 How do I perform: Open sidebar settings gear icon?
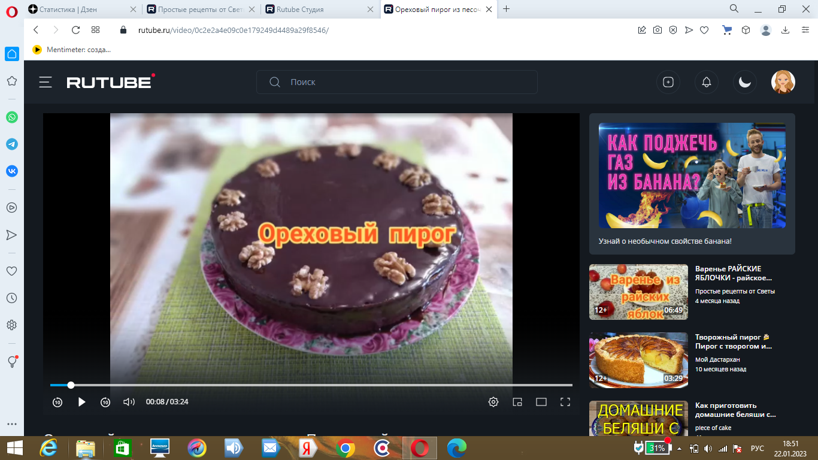[x=12, y=325]
